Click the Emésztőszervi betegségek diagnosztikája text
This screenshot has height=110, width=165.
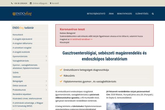pyautogui.click(x=86, y=70)
